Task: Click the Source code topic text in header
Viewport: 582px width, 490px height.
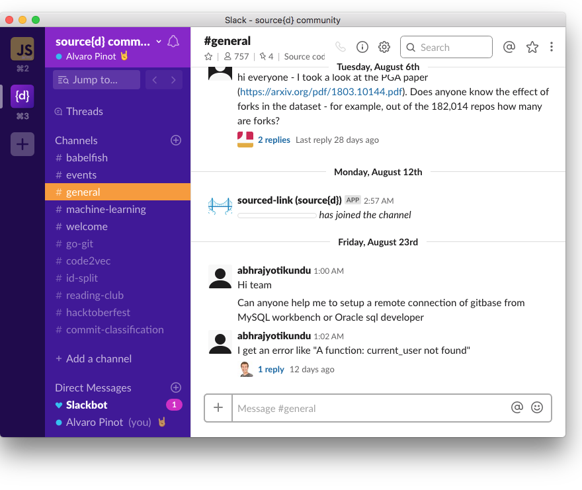Action: click(304, 56)
